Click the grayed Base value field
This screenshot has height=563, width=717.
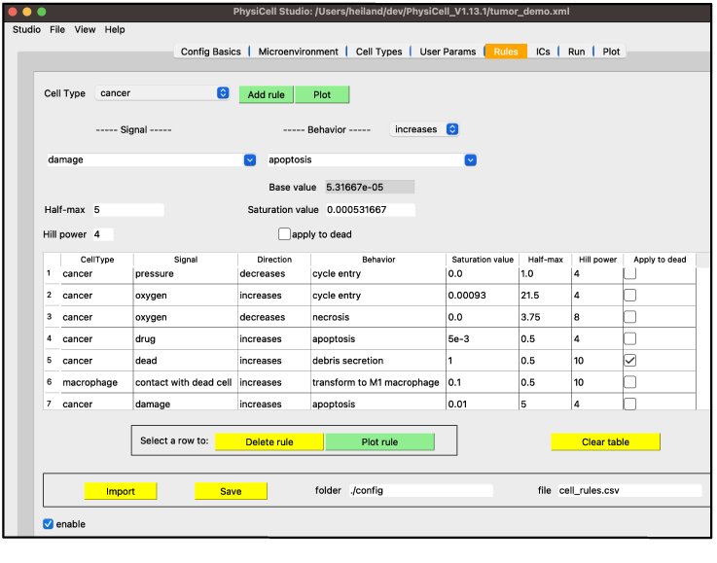click(x=370, y=187)
